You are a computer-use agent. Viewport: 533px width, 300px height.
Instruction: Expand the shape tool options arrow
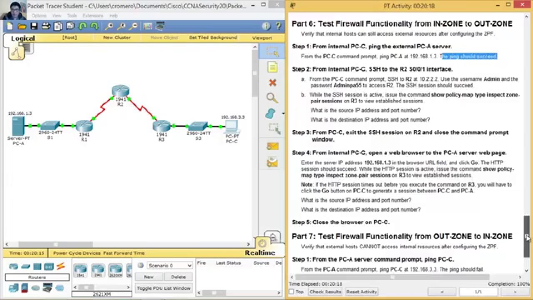[283, 113]
